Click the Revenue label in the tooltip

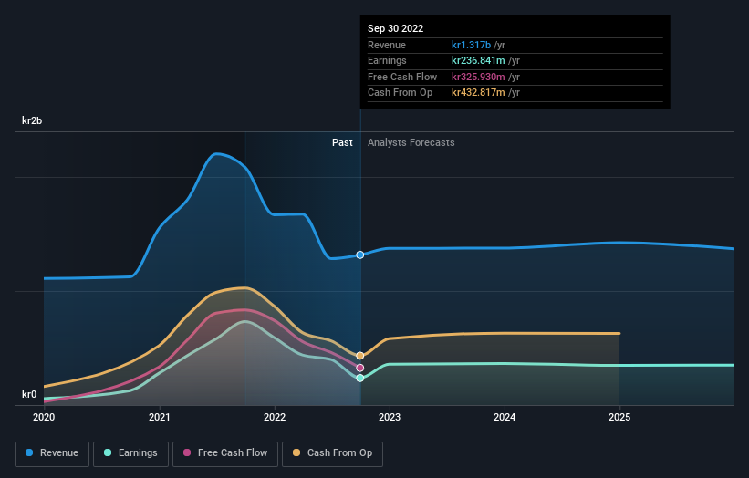[x=387, y=45]
